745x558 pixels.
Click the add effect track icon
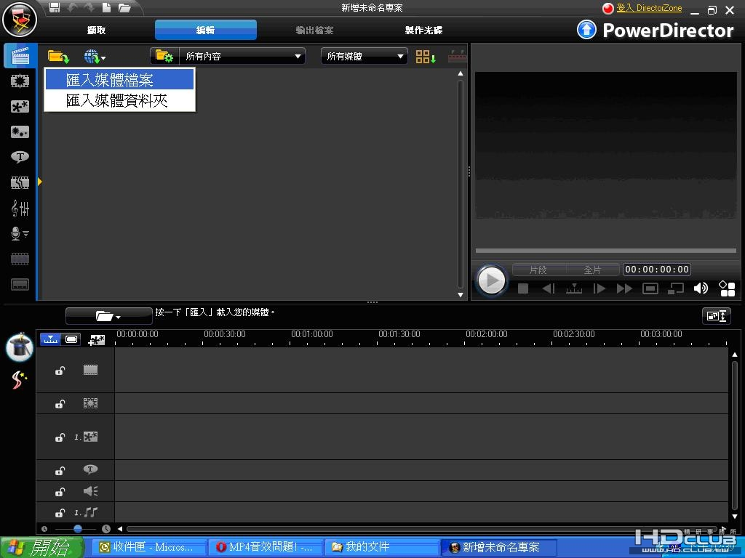[x=97, y=340]
